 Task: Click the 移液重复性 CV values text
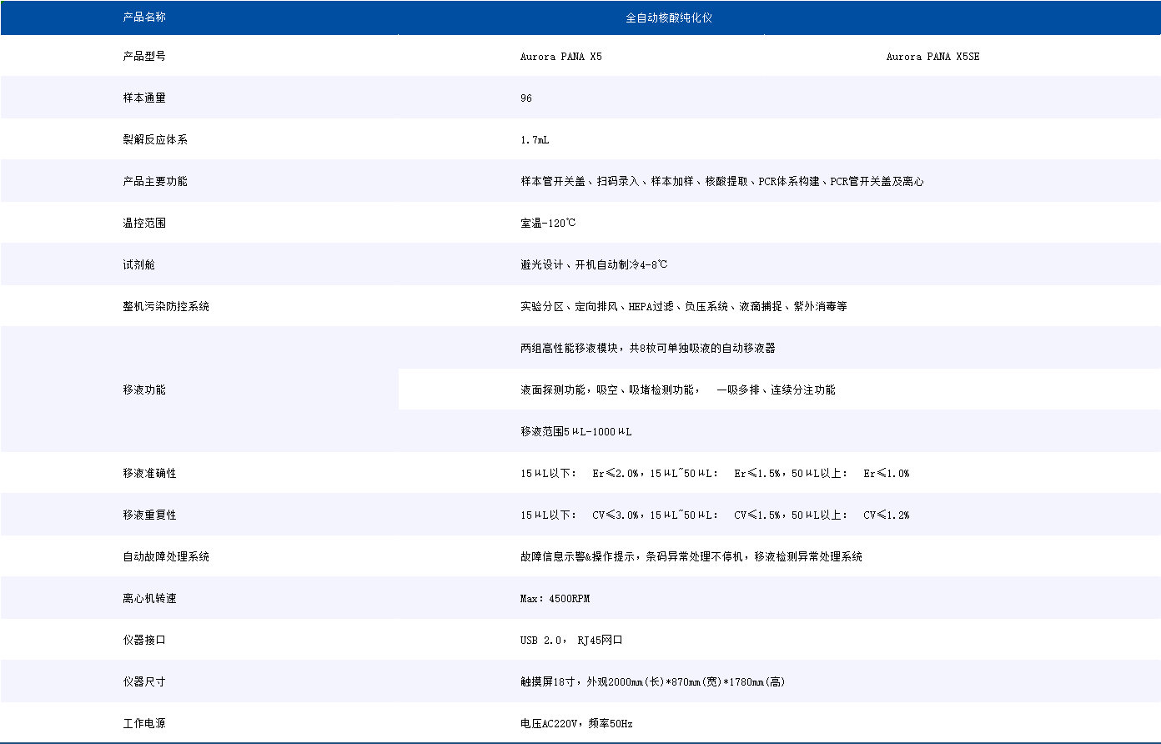pos(715,515)
